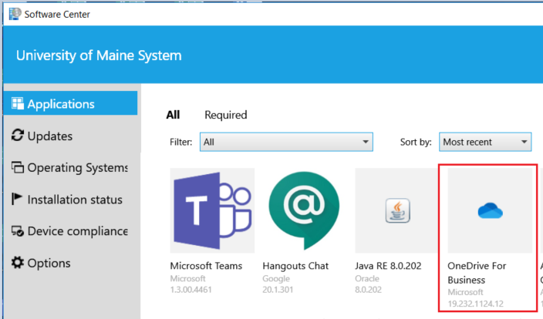Switch to the Required tab
543x319 pixels.
coord(226,115)
